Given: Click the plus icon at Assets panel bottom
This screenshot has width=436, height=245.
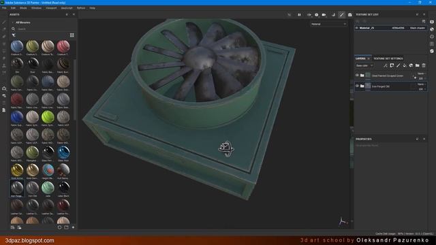Looking at the screenshot, I should click(x=73, y=227).
